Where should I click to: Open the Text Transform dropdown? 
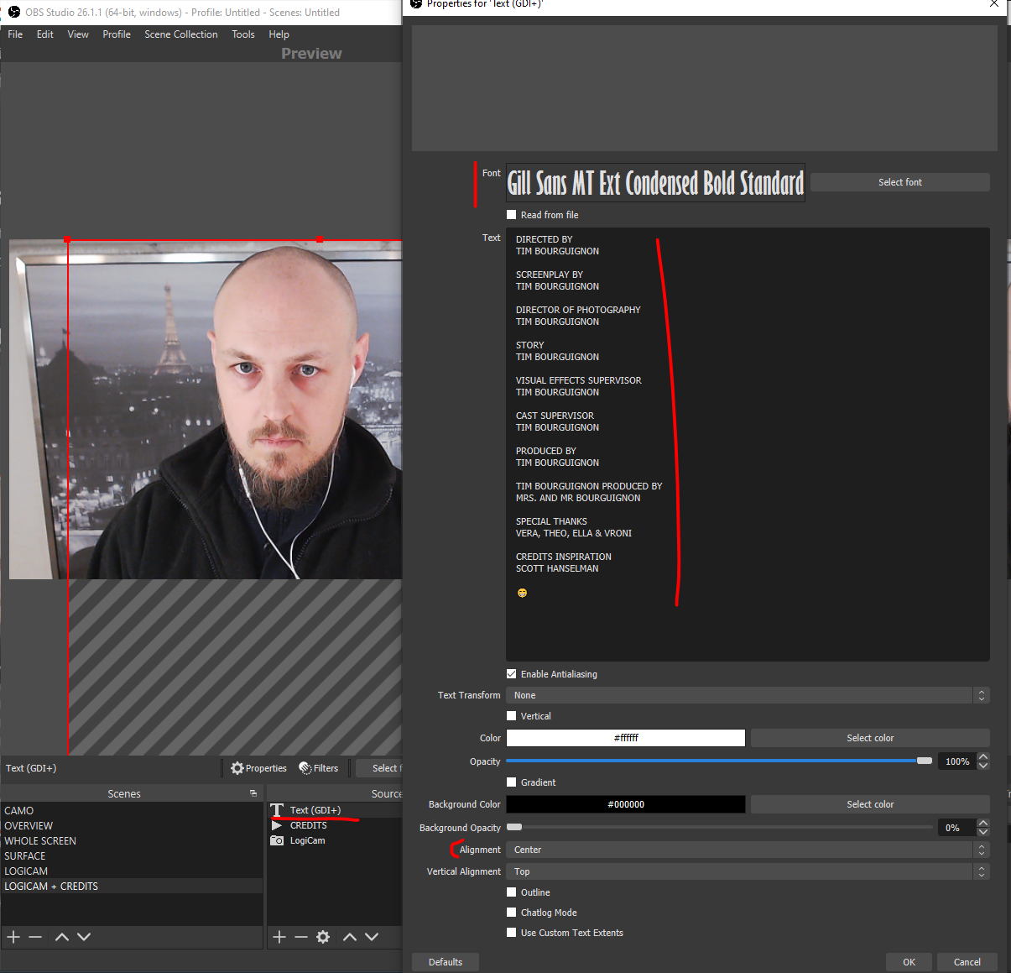pos(746,695)
